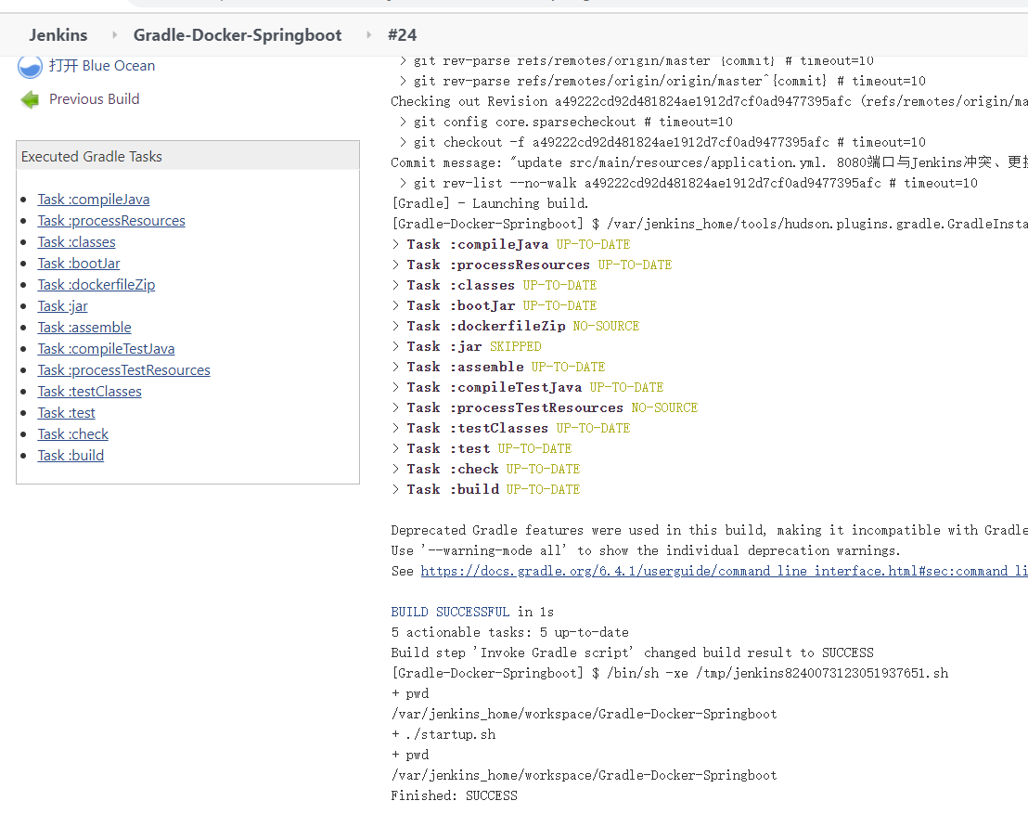Click the "Use '--warning-mode all'" line
This screenshot has width=1028, height=827.
(646, 550)
